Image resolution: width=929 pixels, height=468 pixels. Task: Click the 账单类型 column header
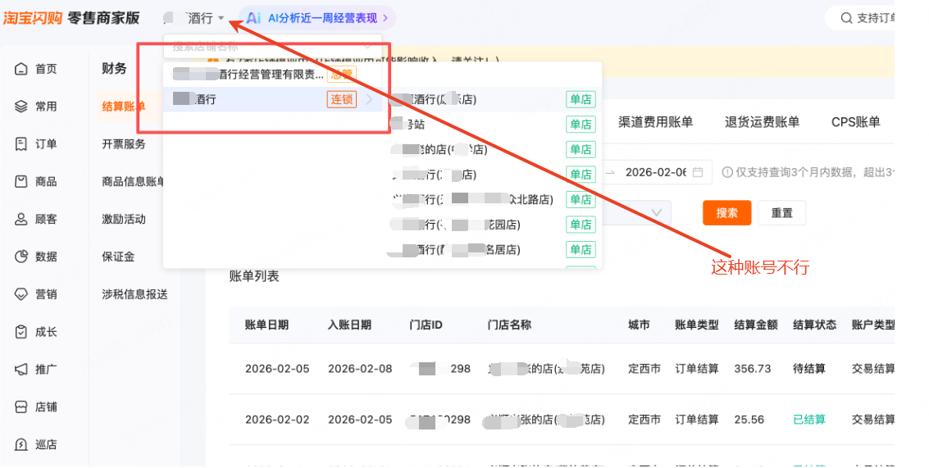point(697,325)
